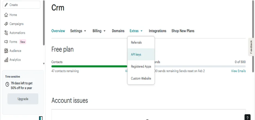Click the Analytics bar chart icon
This screenshot has width=255, height=120.
6,60
